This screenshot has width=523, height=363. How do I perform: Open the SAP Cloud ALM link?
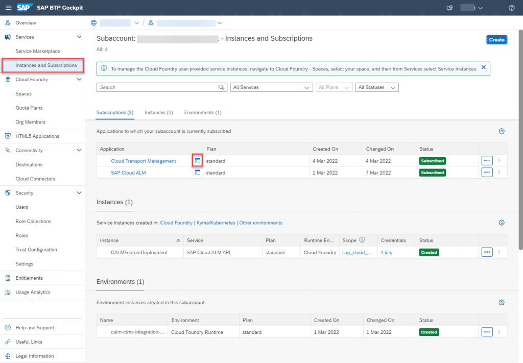tap(128, 173)
